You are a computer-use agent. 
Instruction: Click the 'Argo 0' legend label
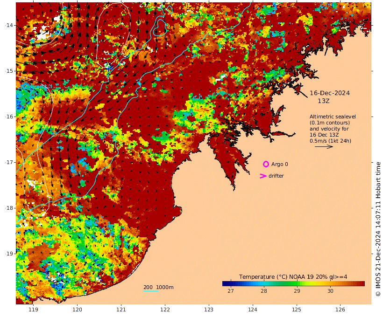click(x=280, y=165)
